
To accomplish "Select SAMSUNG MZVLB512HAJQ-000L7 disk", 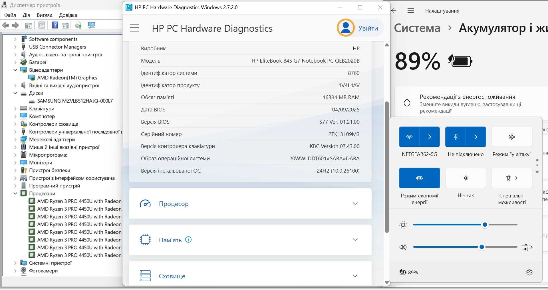I will point(75,101).
